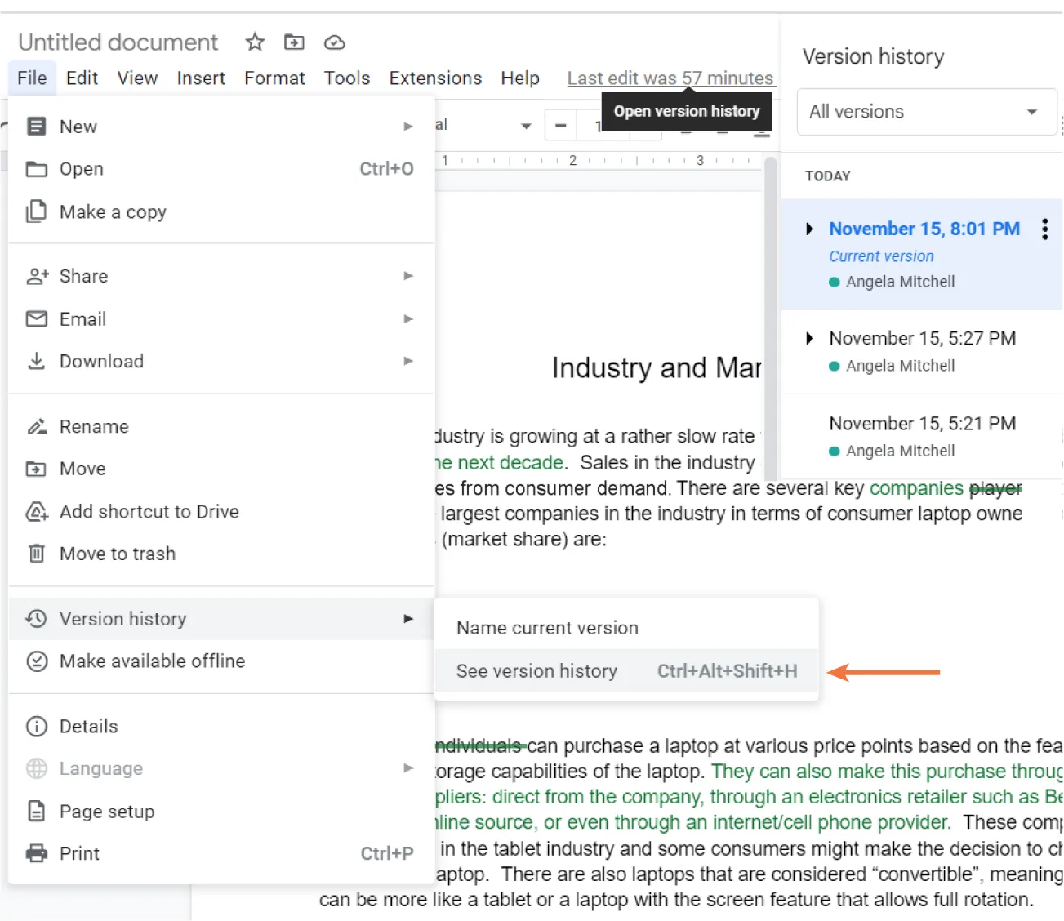Viewport: 1064px width, 921px height.
Task: Expand the November 15, 8:01 PM version
Action: (x=809, y=229)
